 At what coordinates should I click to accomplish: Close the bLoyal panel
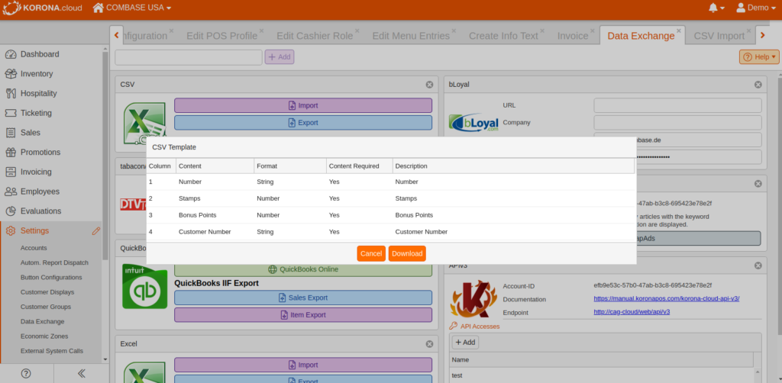[x=758, y=85]
